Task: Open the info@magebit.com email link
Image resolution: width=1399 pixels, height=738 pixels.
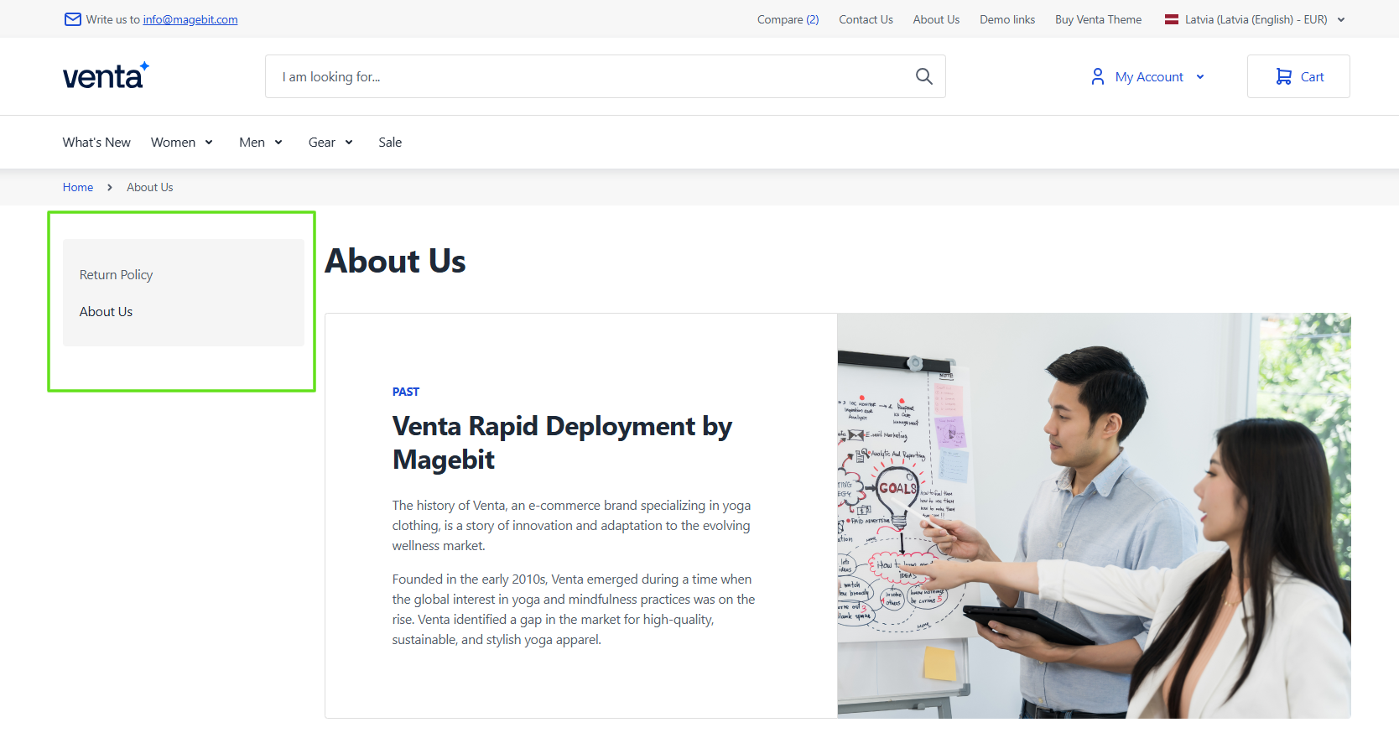Action: 190,19
